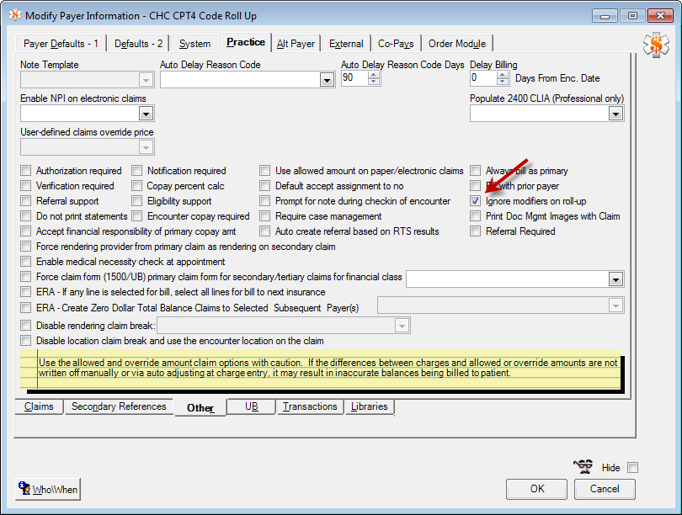Confirm changes with the OK button

[536, 489]
